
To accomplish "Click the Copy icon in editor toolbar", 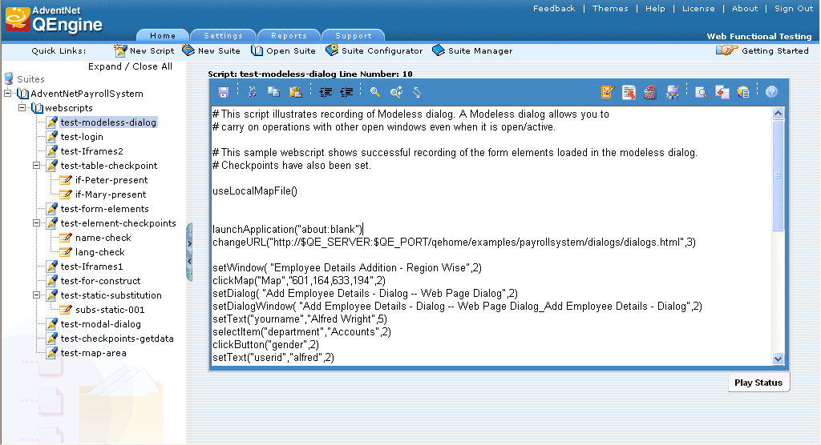I will pos(273,92).
